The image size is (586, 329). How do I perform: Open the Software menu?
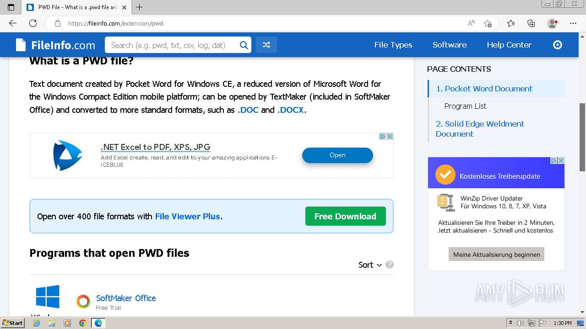point(450,45)
